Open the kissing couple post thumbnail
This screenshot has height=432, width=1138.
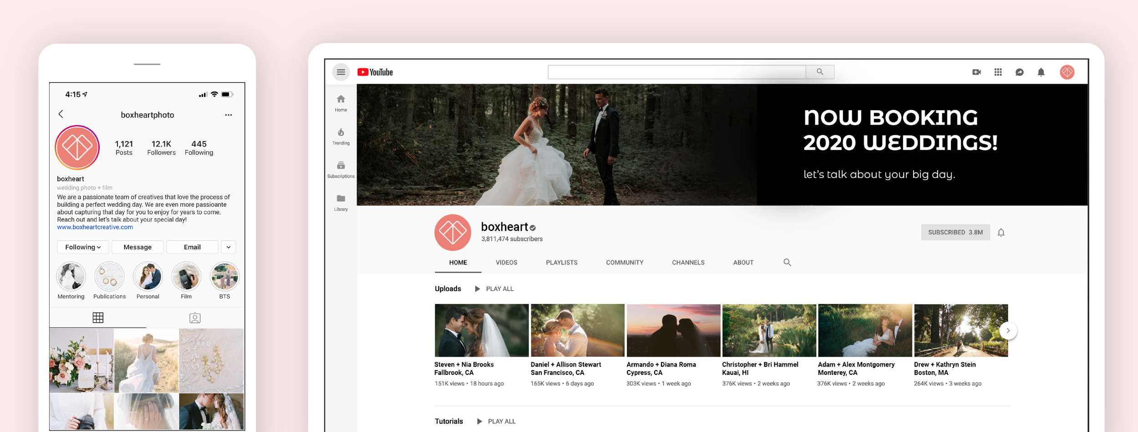click(212, 412)
